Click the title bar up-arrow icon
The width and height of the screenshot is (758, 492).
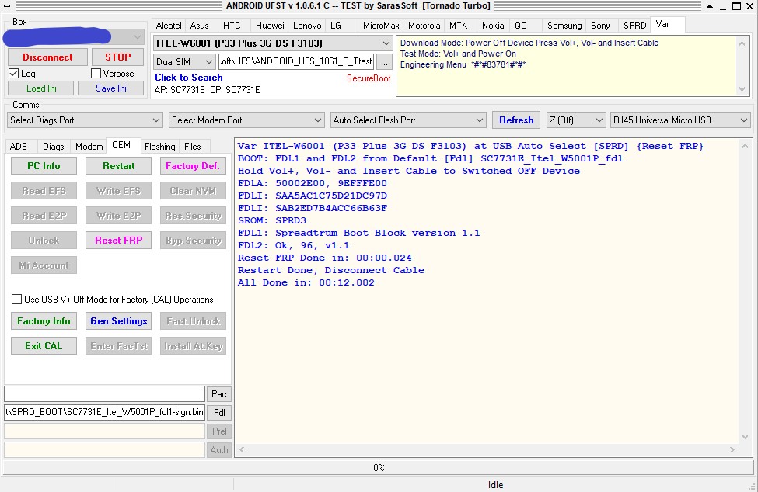click(710, 6)
